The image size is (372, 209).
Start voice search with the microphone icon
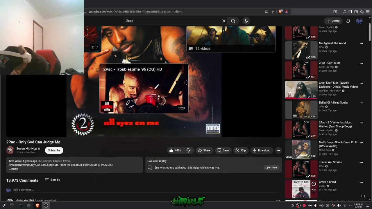pos(246,21)
